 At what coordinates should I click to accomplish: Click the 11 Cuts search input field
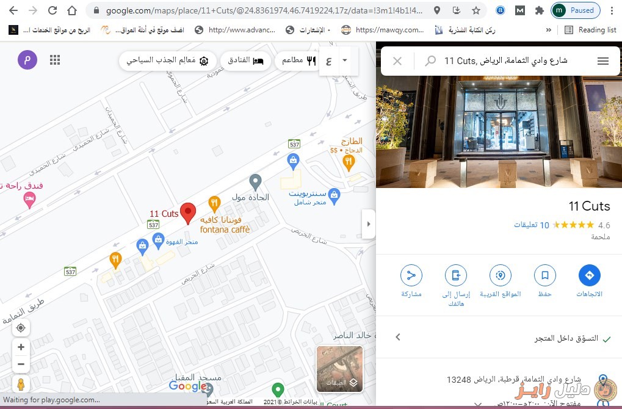pos(506,60)
